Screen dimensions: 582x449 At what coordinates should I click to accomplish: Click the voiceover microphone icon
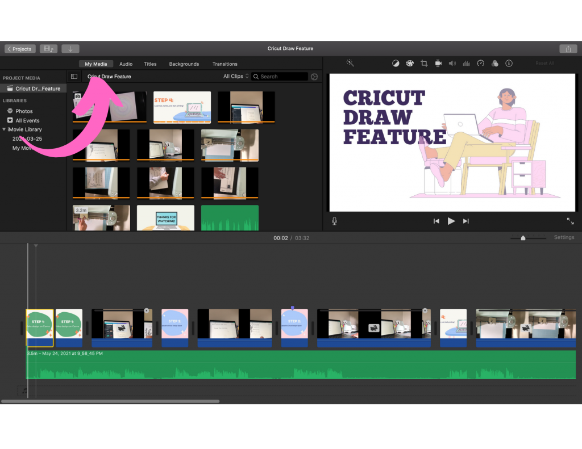point(334,221)
